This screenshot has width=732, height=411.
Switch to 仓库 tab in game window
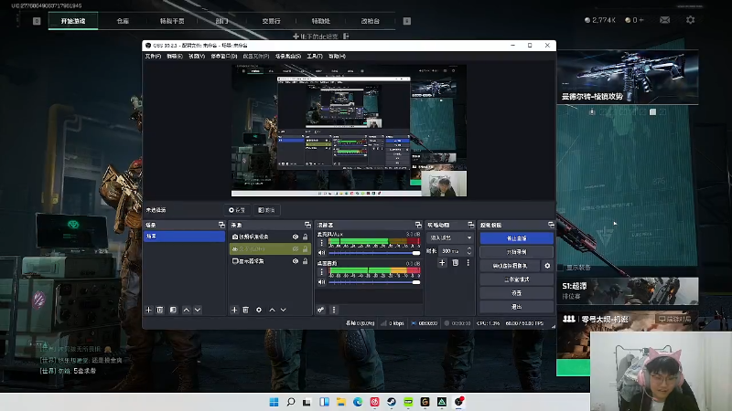pyautogui.click(x=123, y=21)
